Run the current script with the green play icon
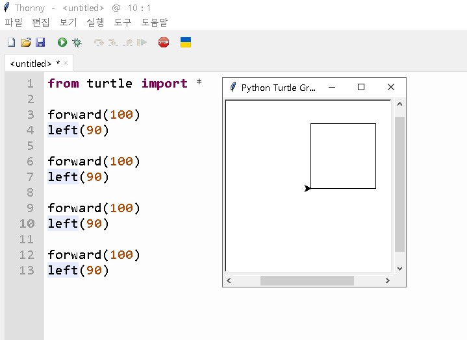The width and height of the screenshot is (467, 340). click(62, 42)
